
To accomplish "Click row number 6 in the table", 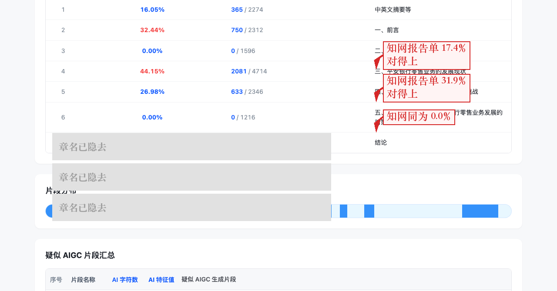I will coord(63,117).
